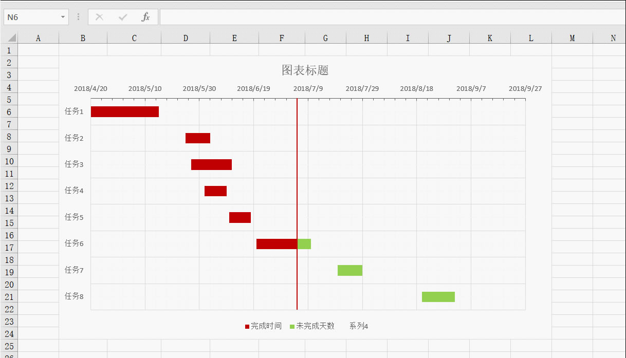This screenshot has width=626, height=358.
Task: Click the 2018/9/27 date axis label
Action: [525, 88]
